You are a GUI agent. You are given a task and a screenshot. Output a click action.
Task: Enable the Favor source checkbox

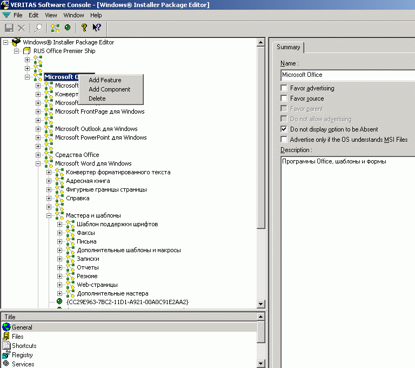[x=284, y=98]
